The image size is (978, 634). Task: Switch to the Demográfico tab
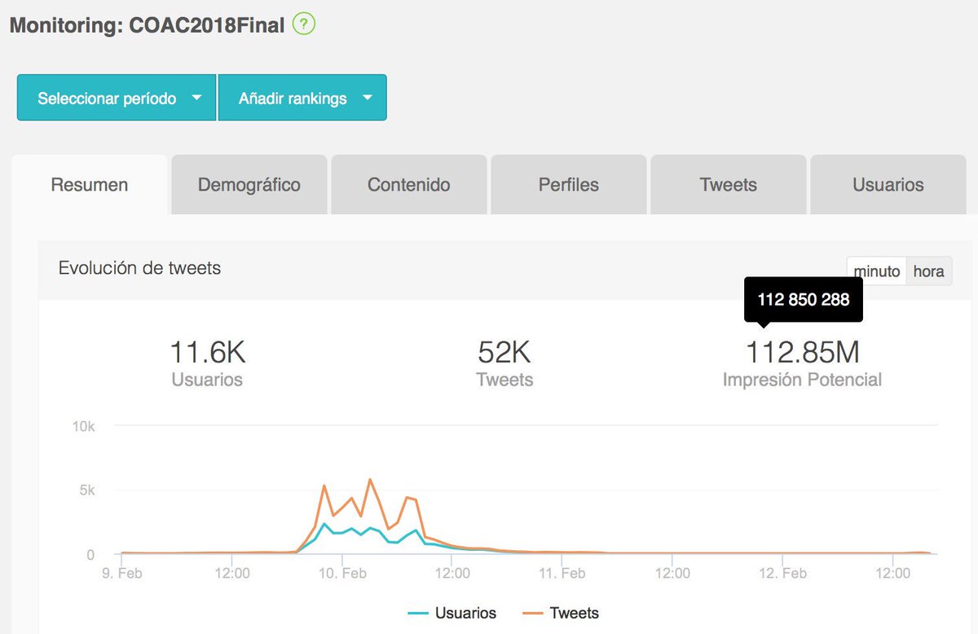coord(249,185)
